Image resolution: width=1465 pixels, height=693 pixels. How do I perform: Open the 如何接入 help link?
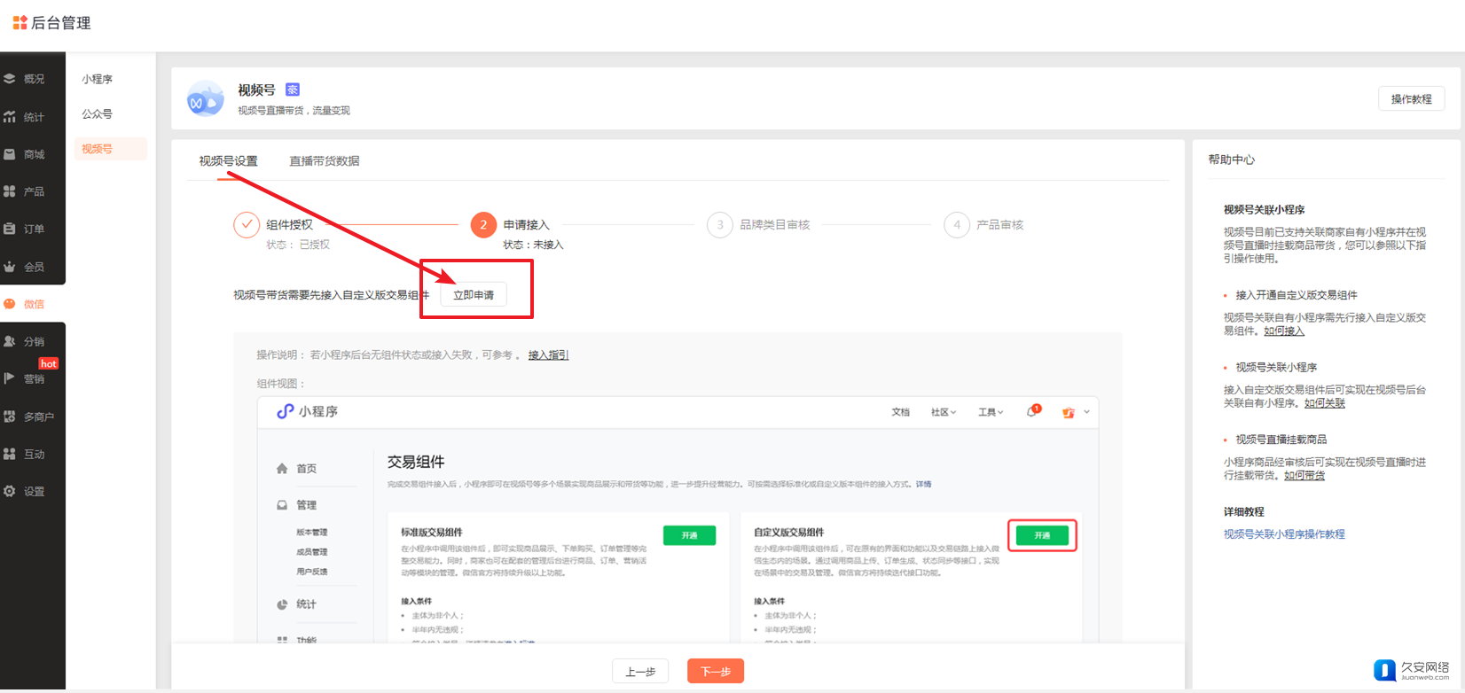pyautogui.click(x=1284, y=331)
